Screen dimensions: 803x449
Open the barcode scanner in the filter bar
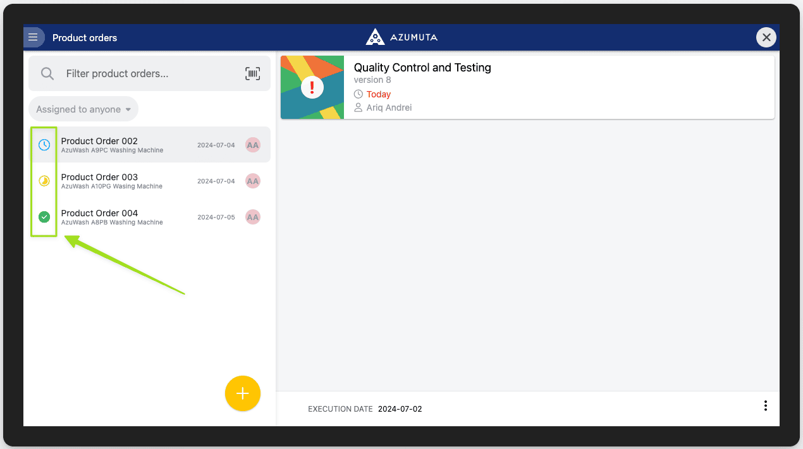[252, 73]
